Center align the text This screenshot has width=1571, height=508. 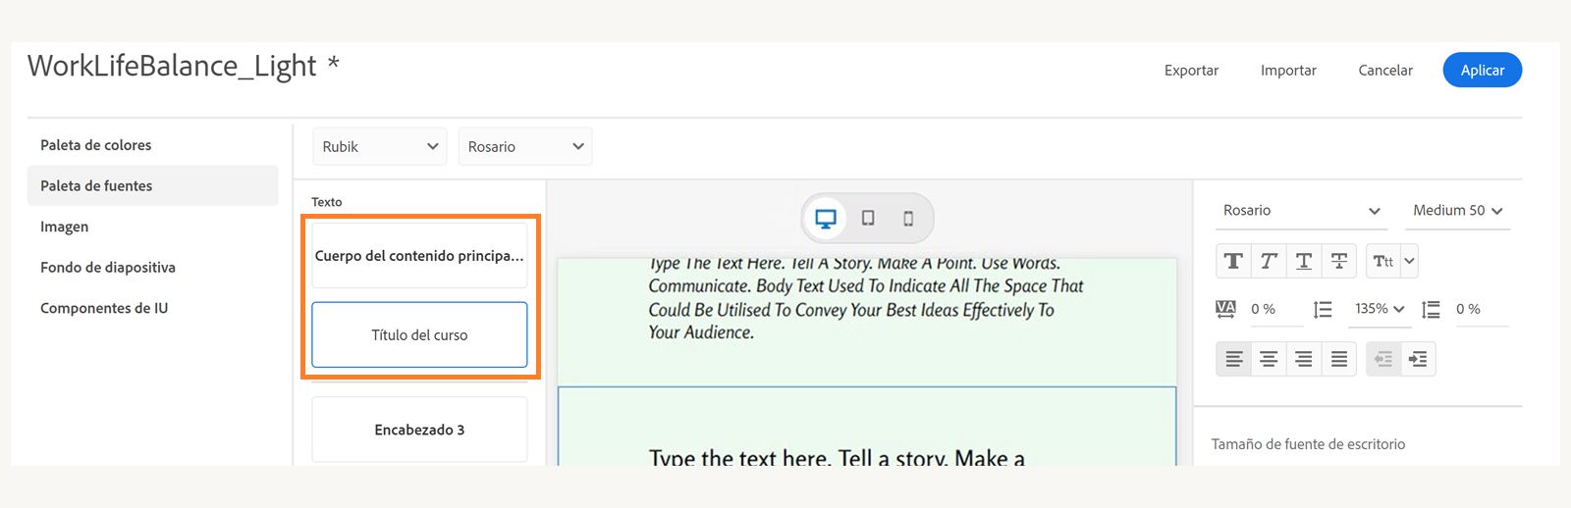click(x=1269, y=359)
